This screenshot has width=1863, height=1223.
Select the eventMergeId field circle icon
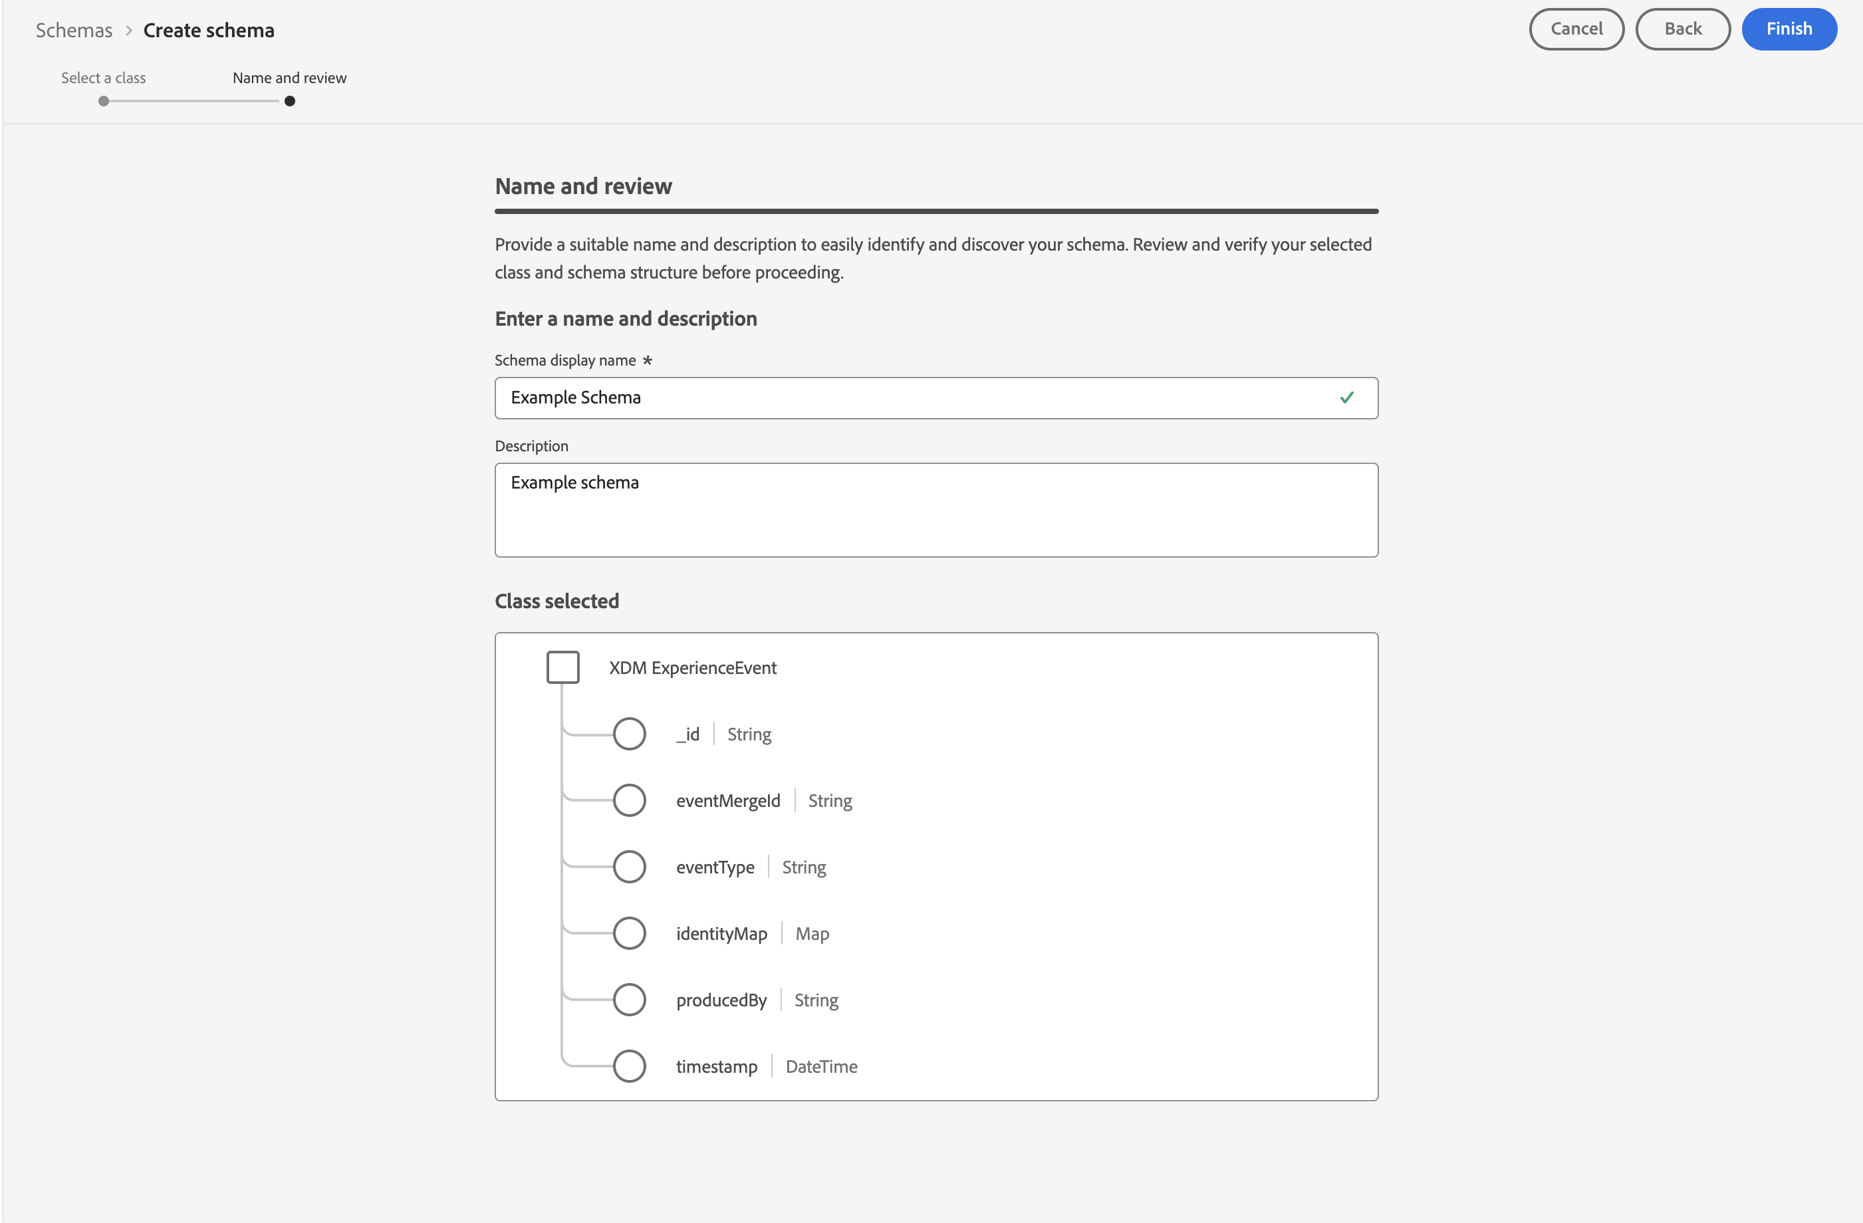point(630,800)
